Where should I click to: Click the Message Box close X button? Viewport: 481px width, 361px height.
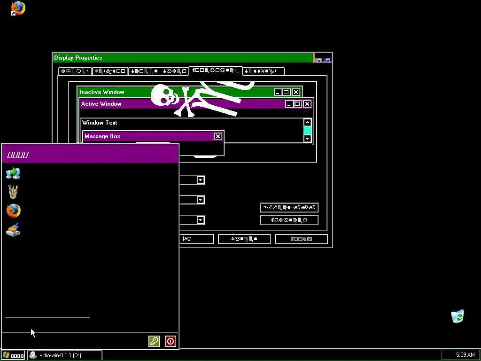pyautogui.click(x=218, y=136)
